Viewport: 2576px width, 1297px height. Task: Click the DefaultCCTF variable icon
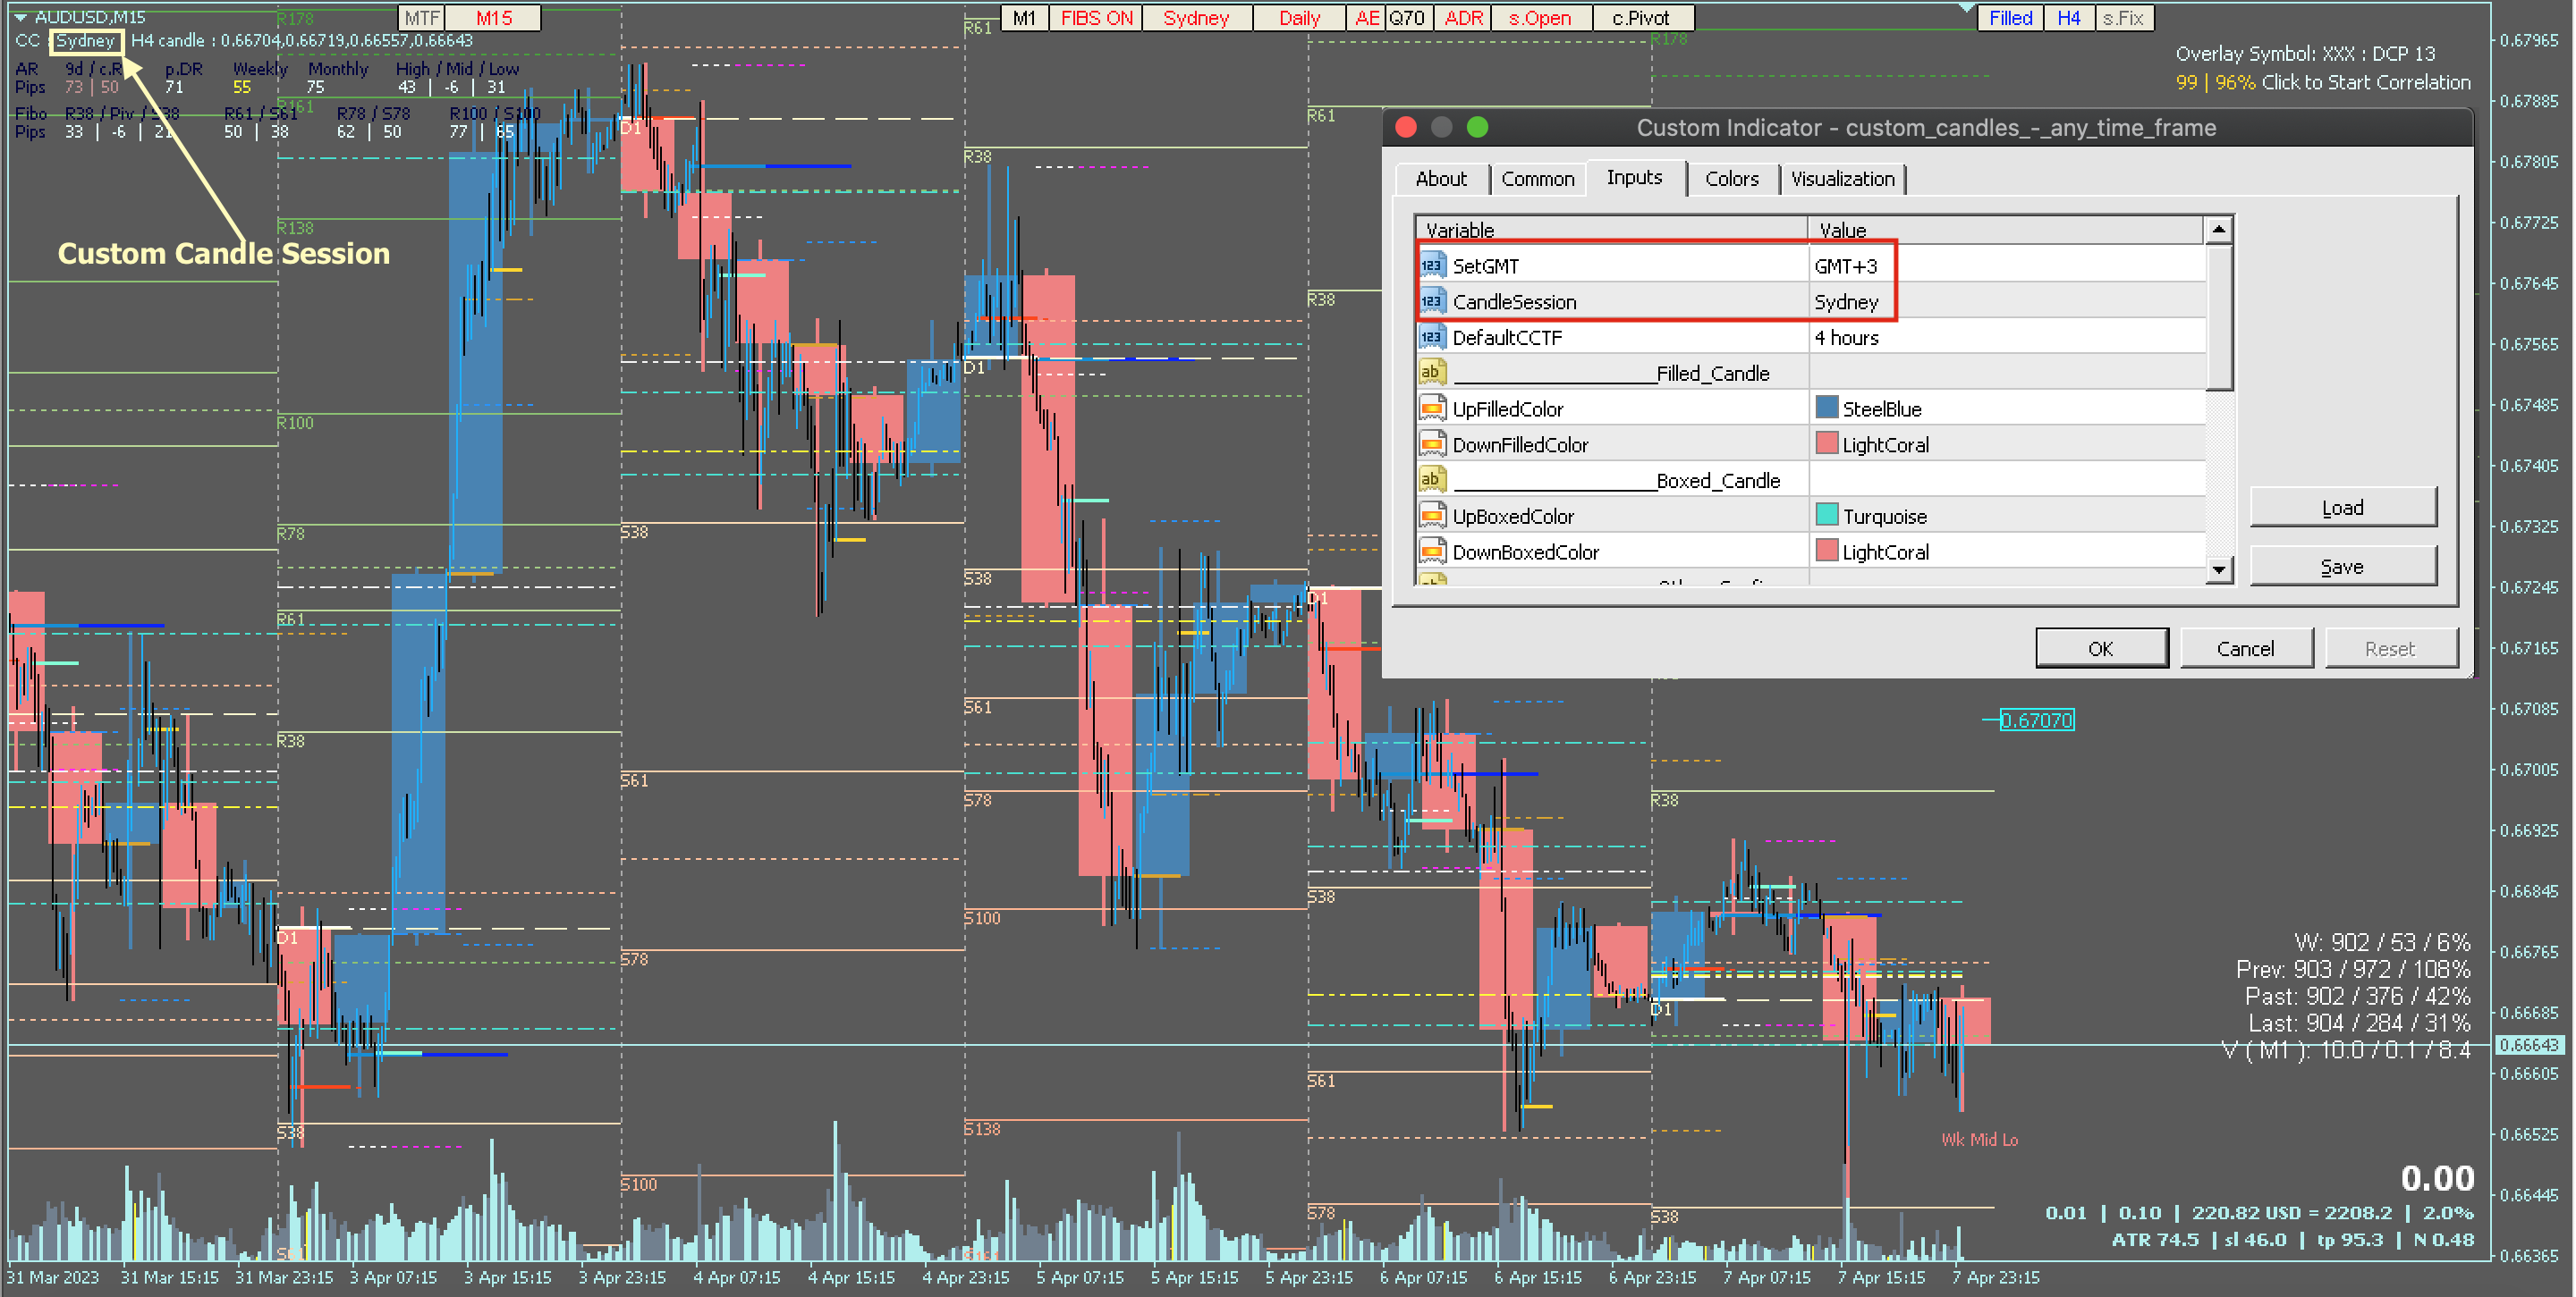[x=1432, y=338]
